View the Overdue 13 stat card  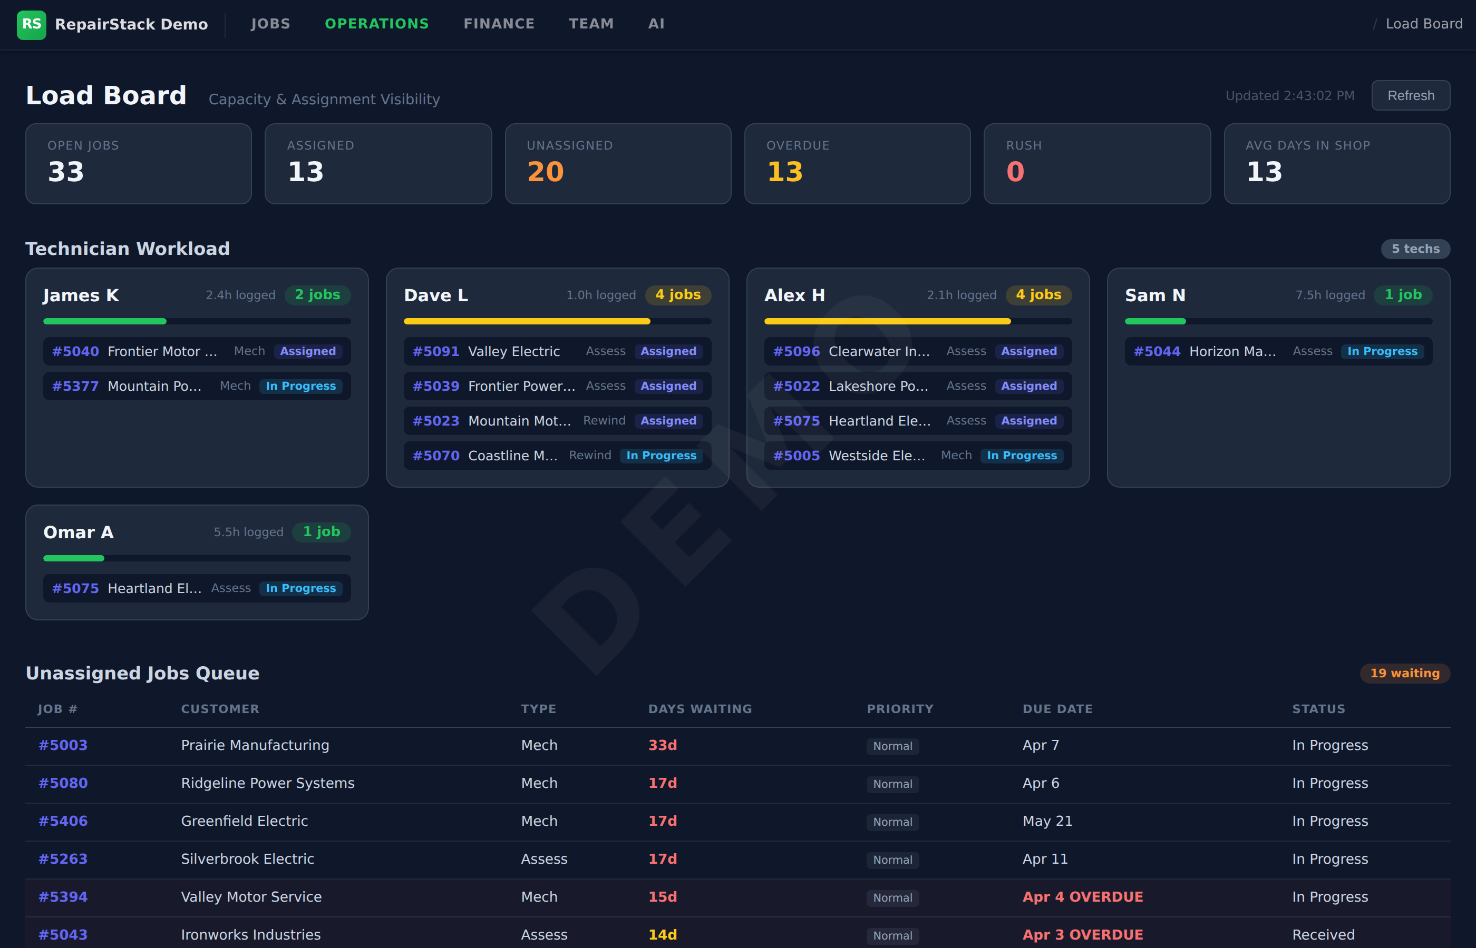858,164
